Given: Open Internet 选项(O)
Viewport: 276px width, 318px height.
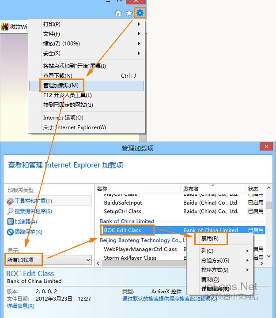Looking at the screenshot, I should click(87, 118).
